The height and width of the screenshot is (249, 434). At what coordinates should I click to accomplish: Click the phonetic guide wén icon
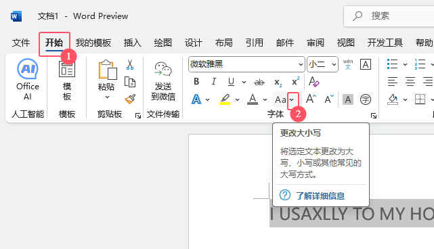348,64
